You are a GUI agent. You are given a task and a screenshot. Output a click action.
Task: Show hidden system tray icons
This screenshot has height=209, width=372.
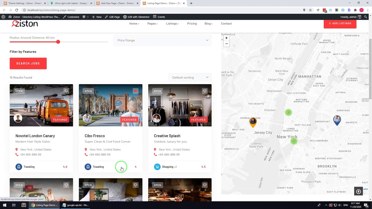point(326,205)
